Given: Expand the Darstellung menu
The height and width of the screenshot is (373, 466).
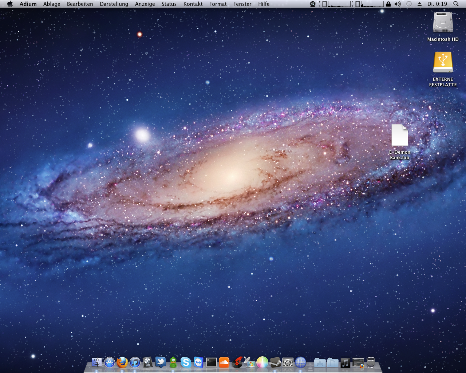Looking at the screenshot, I should tap(114, 4).
